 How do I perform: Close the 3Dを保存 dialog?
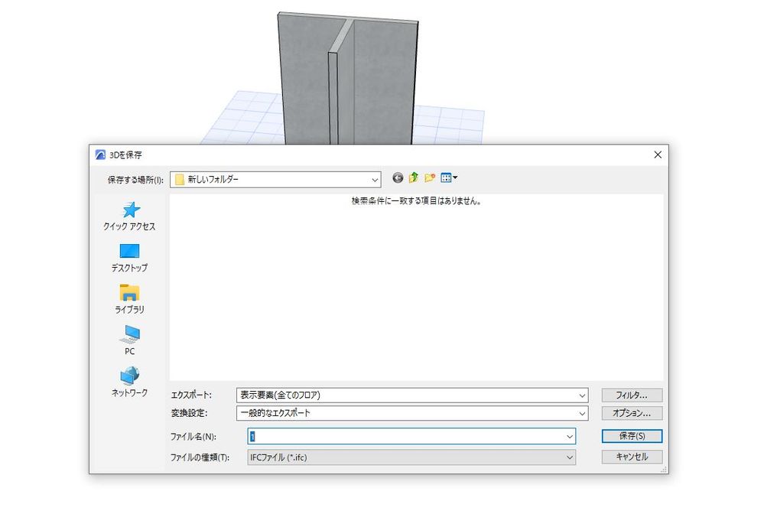tap(658, 155)
